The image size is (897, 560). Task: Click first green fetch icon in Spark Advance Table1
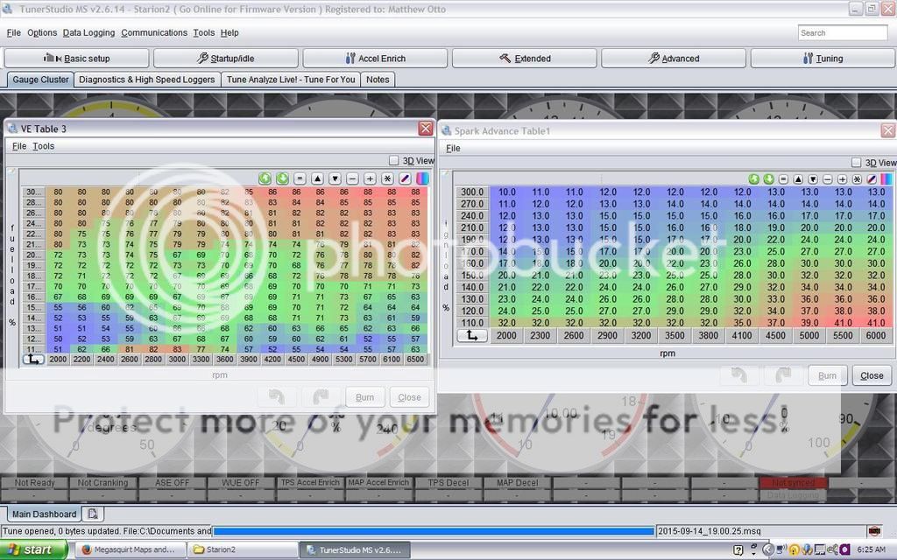(x=754, y=179)
